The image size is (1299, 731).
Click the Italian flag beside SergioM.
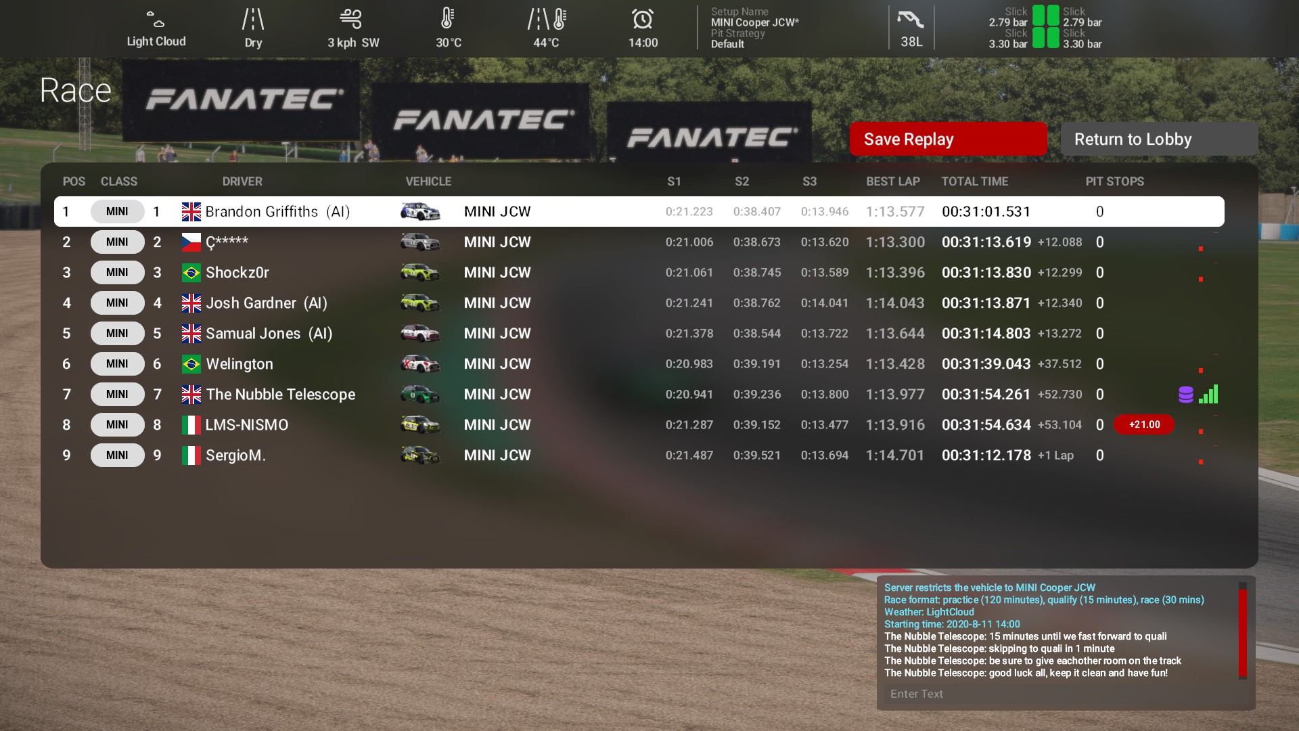(x=191, y=456)
